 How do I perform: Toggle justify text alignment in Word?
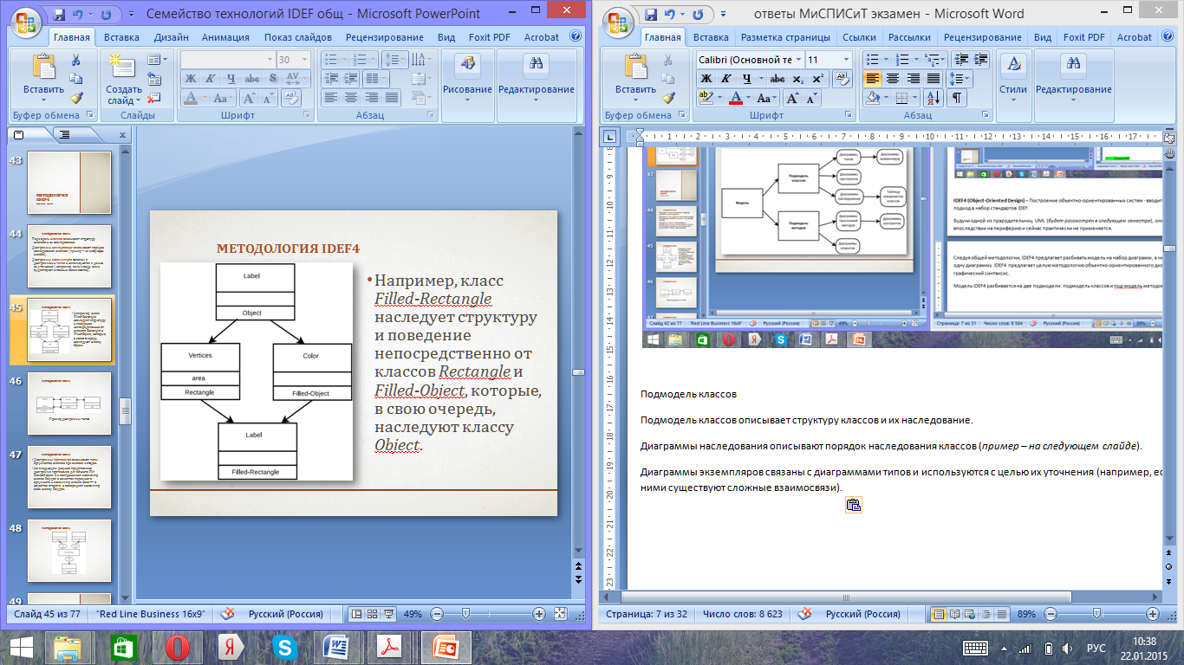pyautogui.click(x=934, y=79)
